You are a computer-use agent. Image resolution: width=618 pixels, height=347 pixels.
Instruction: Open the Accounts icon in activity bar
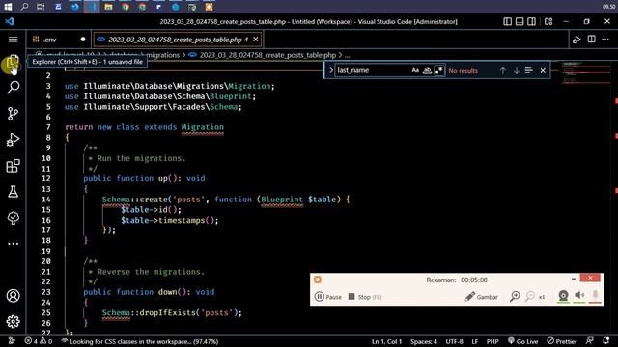click(x=13, y=296)
